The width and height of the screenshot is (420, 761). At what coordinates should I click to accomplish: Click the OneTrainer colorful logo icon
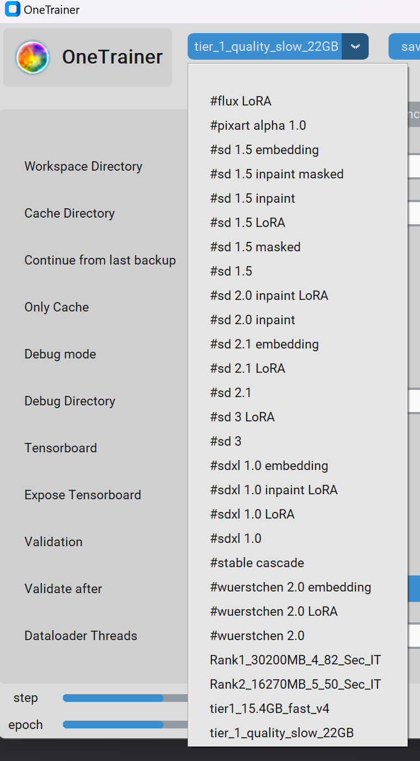point(33,57)
